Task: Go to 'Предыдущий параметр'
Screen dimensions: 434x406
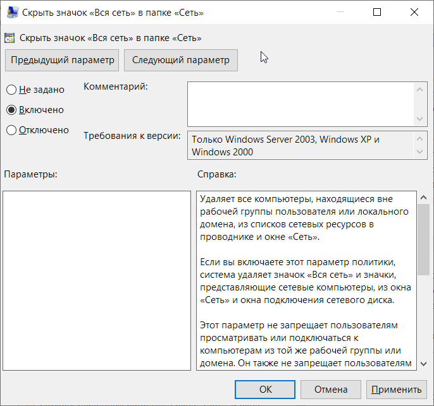Action: click(62, 60)
